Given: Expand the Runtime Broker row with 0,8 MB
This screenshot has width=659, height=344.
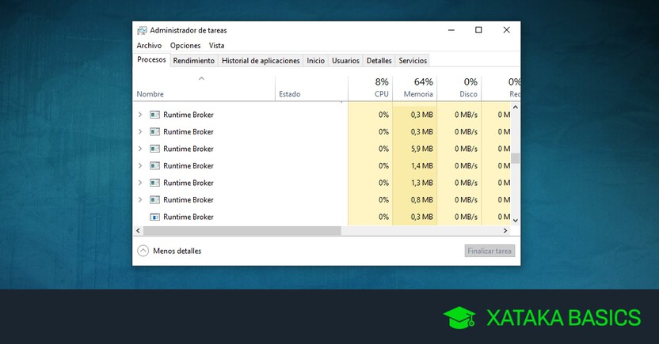Looking at the screenshot, I should point(140,200).
